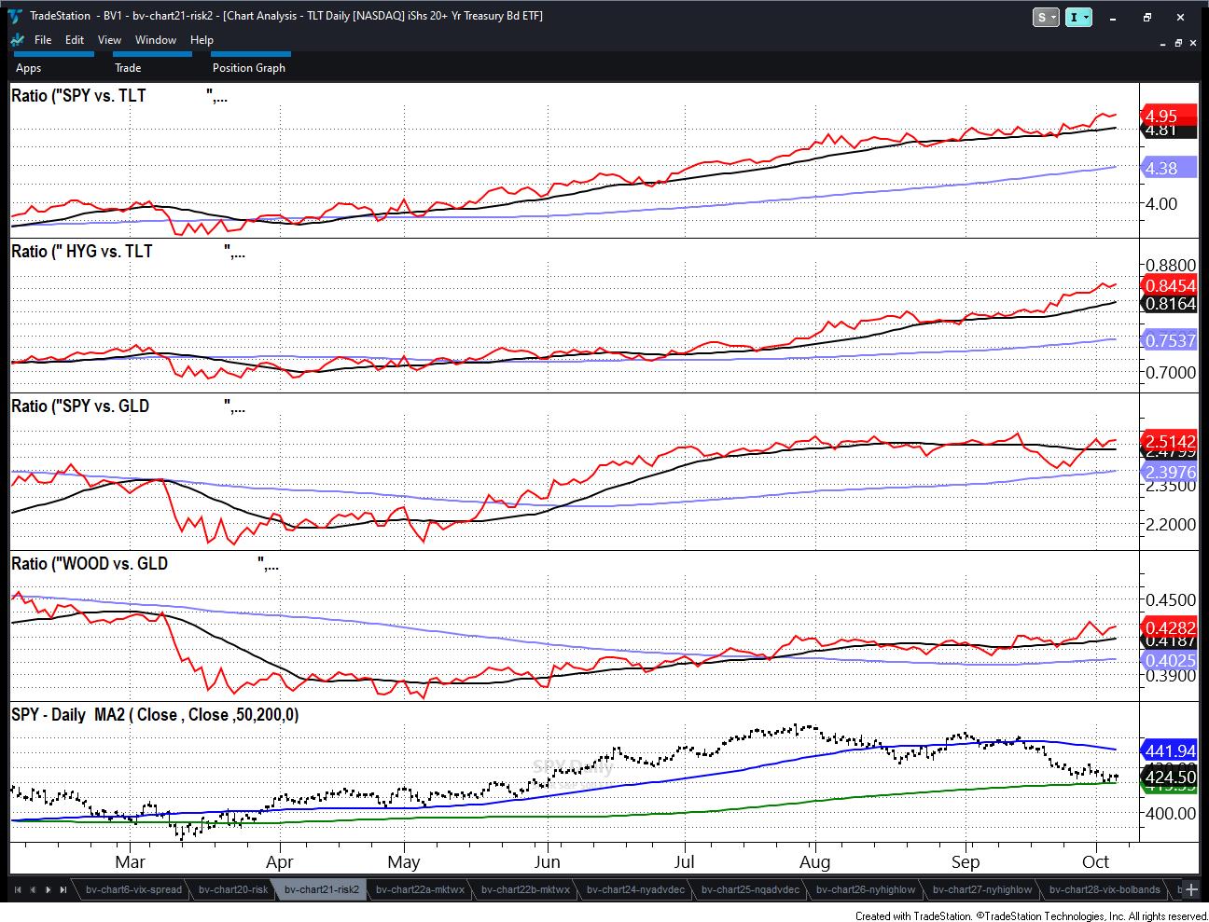This screenshot has height=922, width=1209.
Task: Restore the inner chart window
Action: [x=1179, y=43]
